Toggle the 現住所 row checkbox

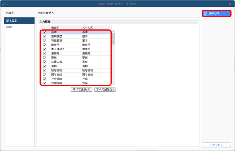45,45
